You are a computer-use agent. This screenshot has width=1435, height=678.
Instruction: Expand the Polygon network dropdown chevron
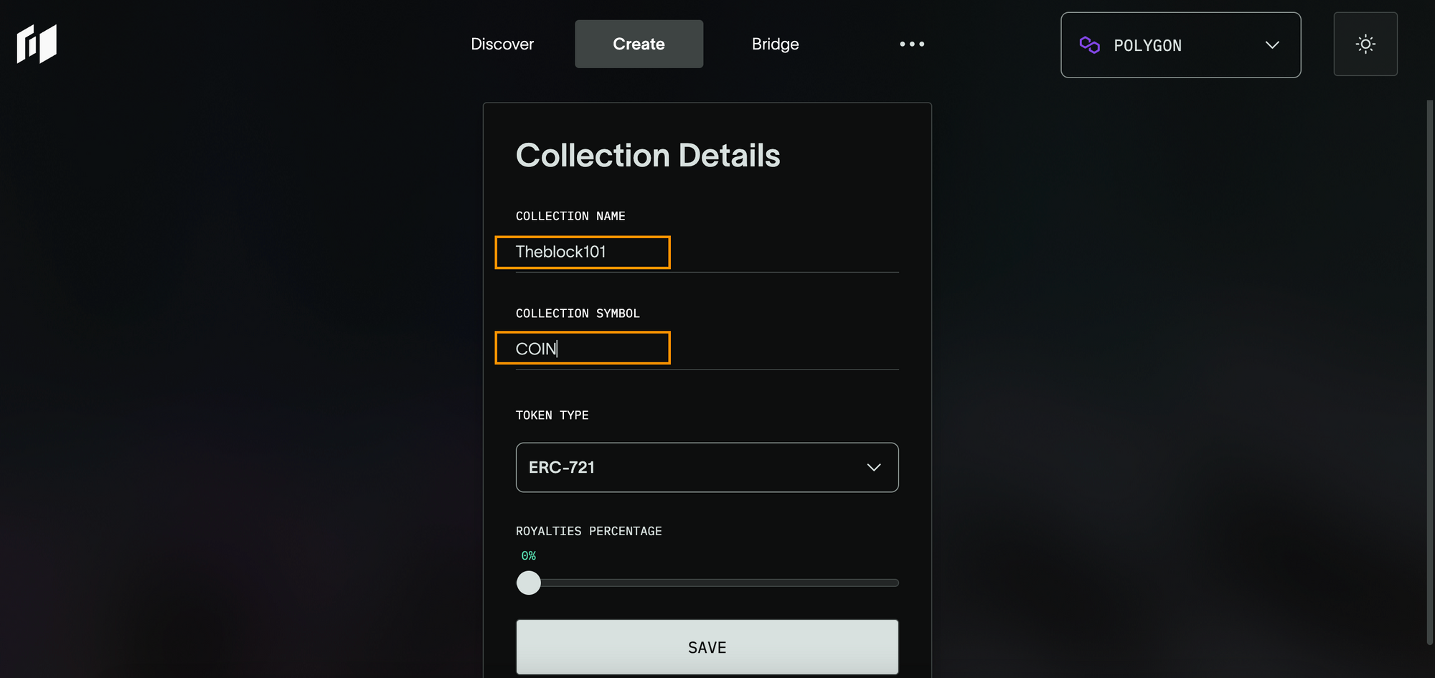coord(1272,45)
